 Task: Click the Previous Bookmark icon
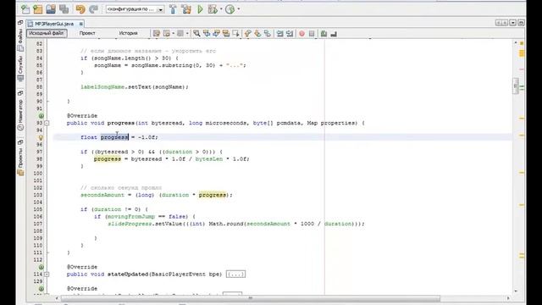tap(248, 34)
